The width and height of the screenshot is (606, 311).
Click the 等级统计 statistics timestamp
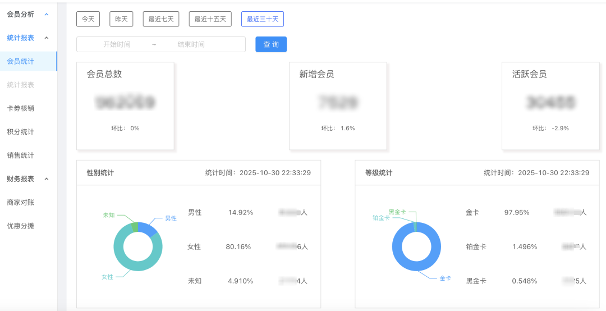click(x=536, y=172)
